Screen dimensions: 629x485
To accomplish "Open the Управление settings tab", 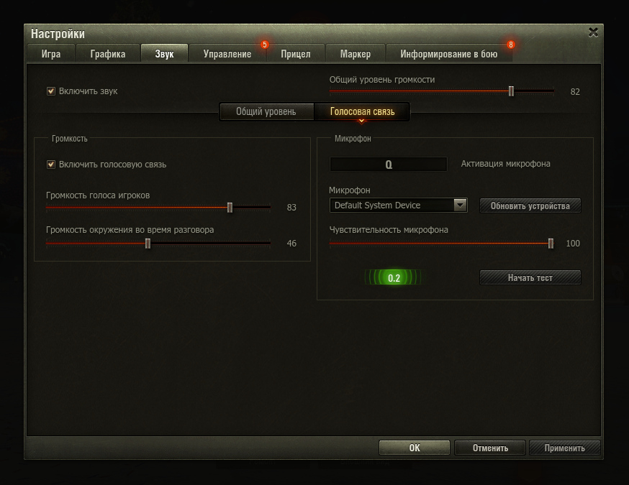I will click(227, 54).
